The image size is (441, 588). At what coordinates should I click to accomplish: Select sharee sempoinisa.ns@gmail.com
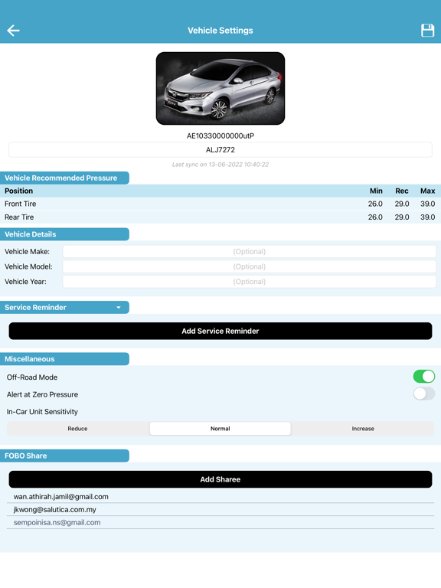220,522
